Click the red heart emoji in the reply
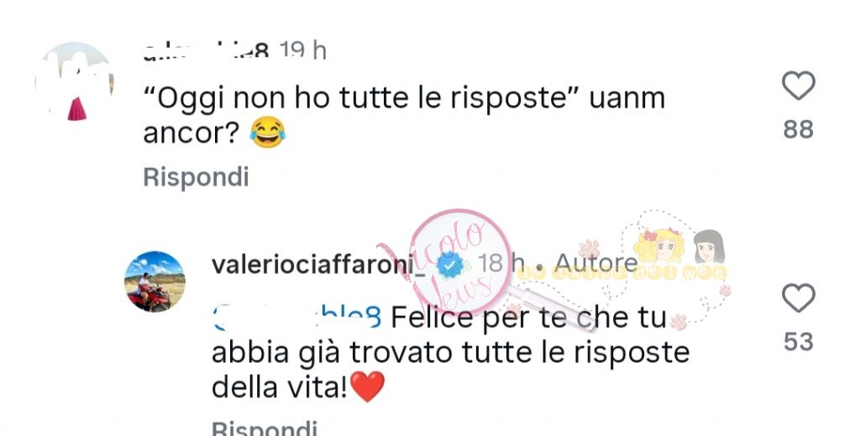 tap(367, 386)
